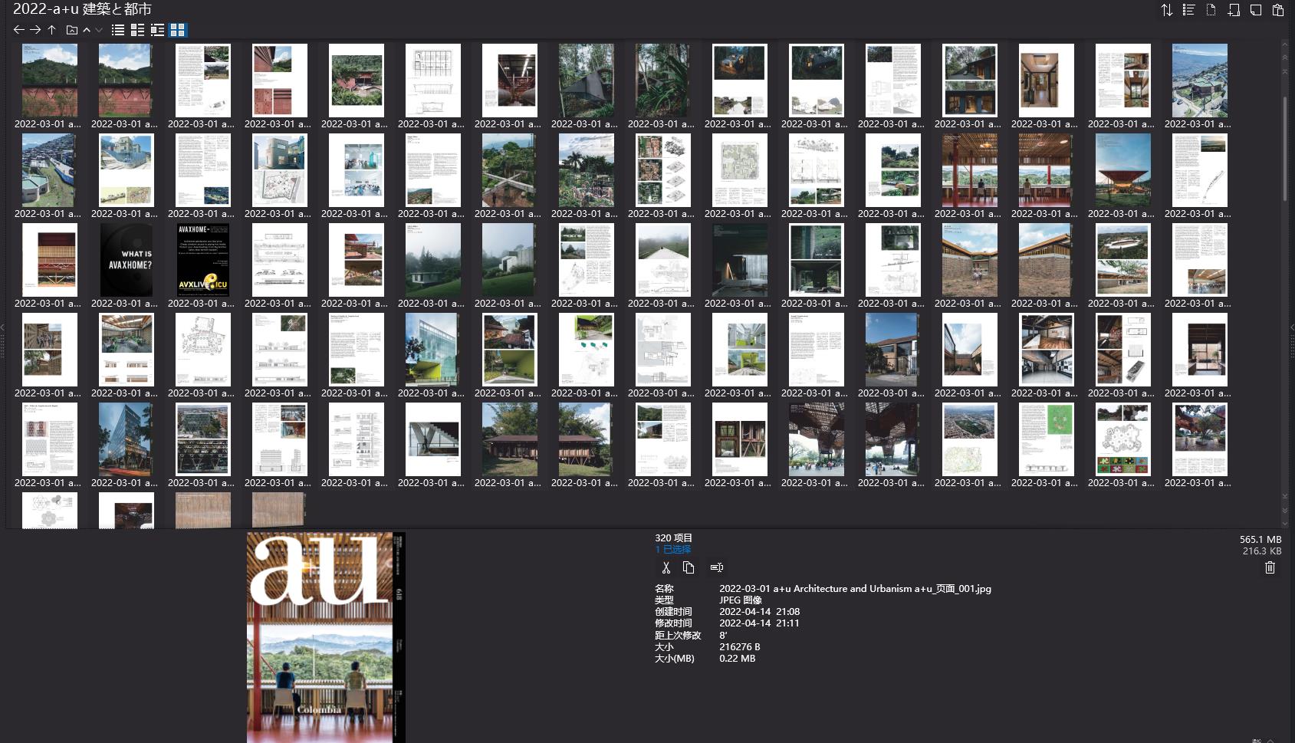Open the paste icon in the top-right toolbar
This screenshot has height=743, width=1295.
(x=1276, y=11)
